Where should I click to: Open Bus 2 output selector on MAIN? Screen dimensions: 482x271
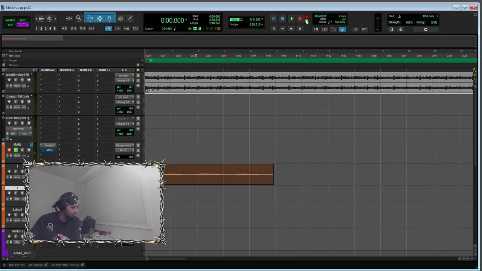125,151
